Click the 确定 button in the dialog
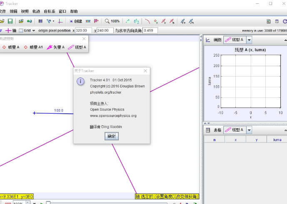287x204 pixels. click(111, 136)
